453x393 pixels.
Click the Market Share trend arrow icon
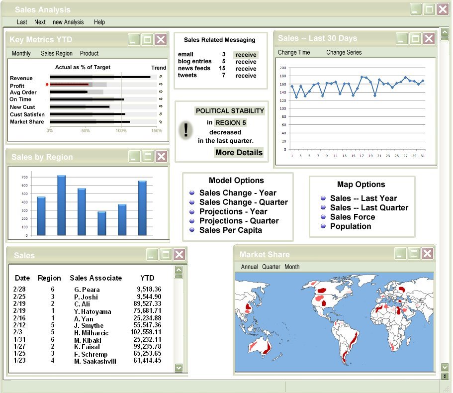[160, 121]
